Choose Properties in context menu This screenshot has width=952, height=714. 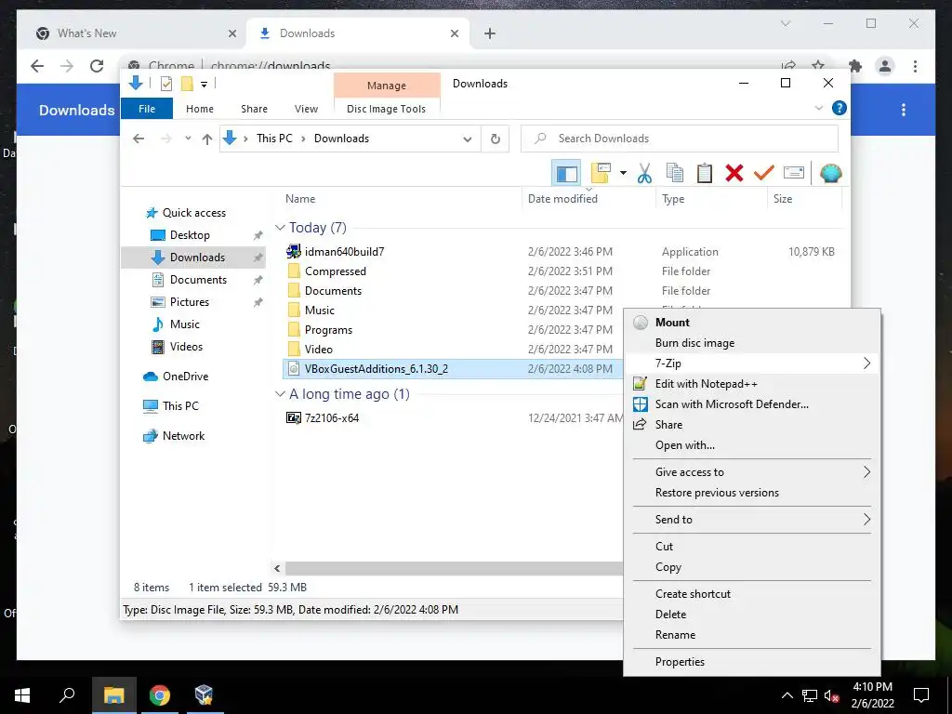pos(751,662)
